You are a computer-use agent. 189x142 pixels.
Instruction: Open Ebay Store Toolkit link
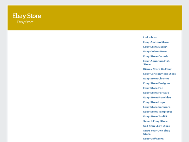[155, 116]
